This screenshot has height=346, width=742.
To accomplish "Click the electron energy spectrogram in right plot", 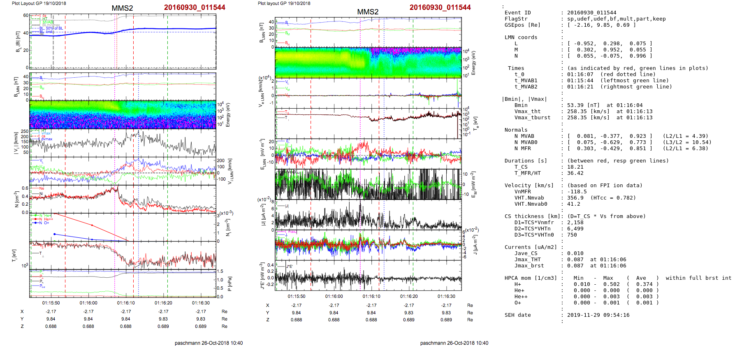I will 368,62.
